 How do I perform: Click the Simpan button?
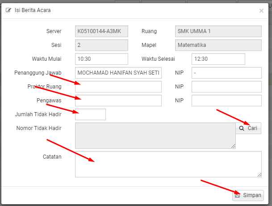248,195
